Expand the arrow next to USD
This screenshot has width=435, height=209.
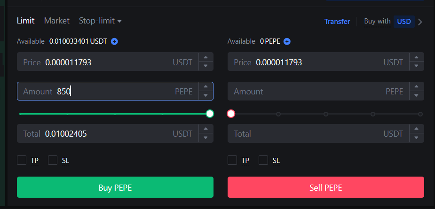click(x=420, y=22)
